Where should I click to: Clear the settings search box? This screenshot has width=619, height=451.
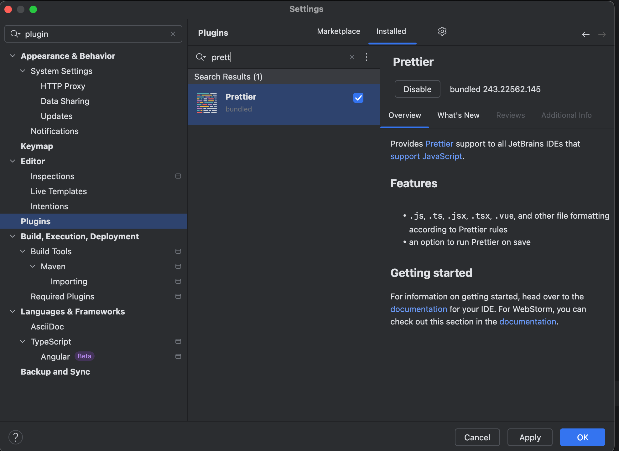click(x=173, y=34)
